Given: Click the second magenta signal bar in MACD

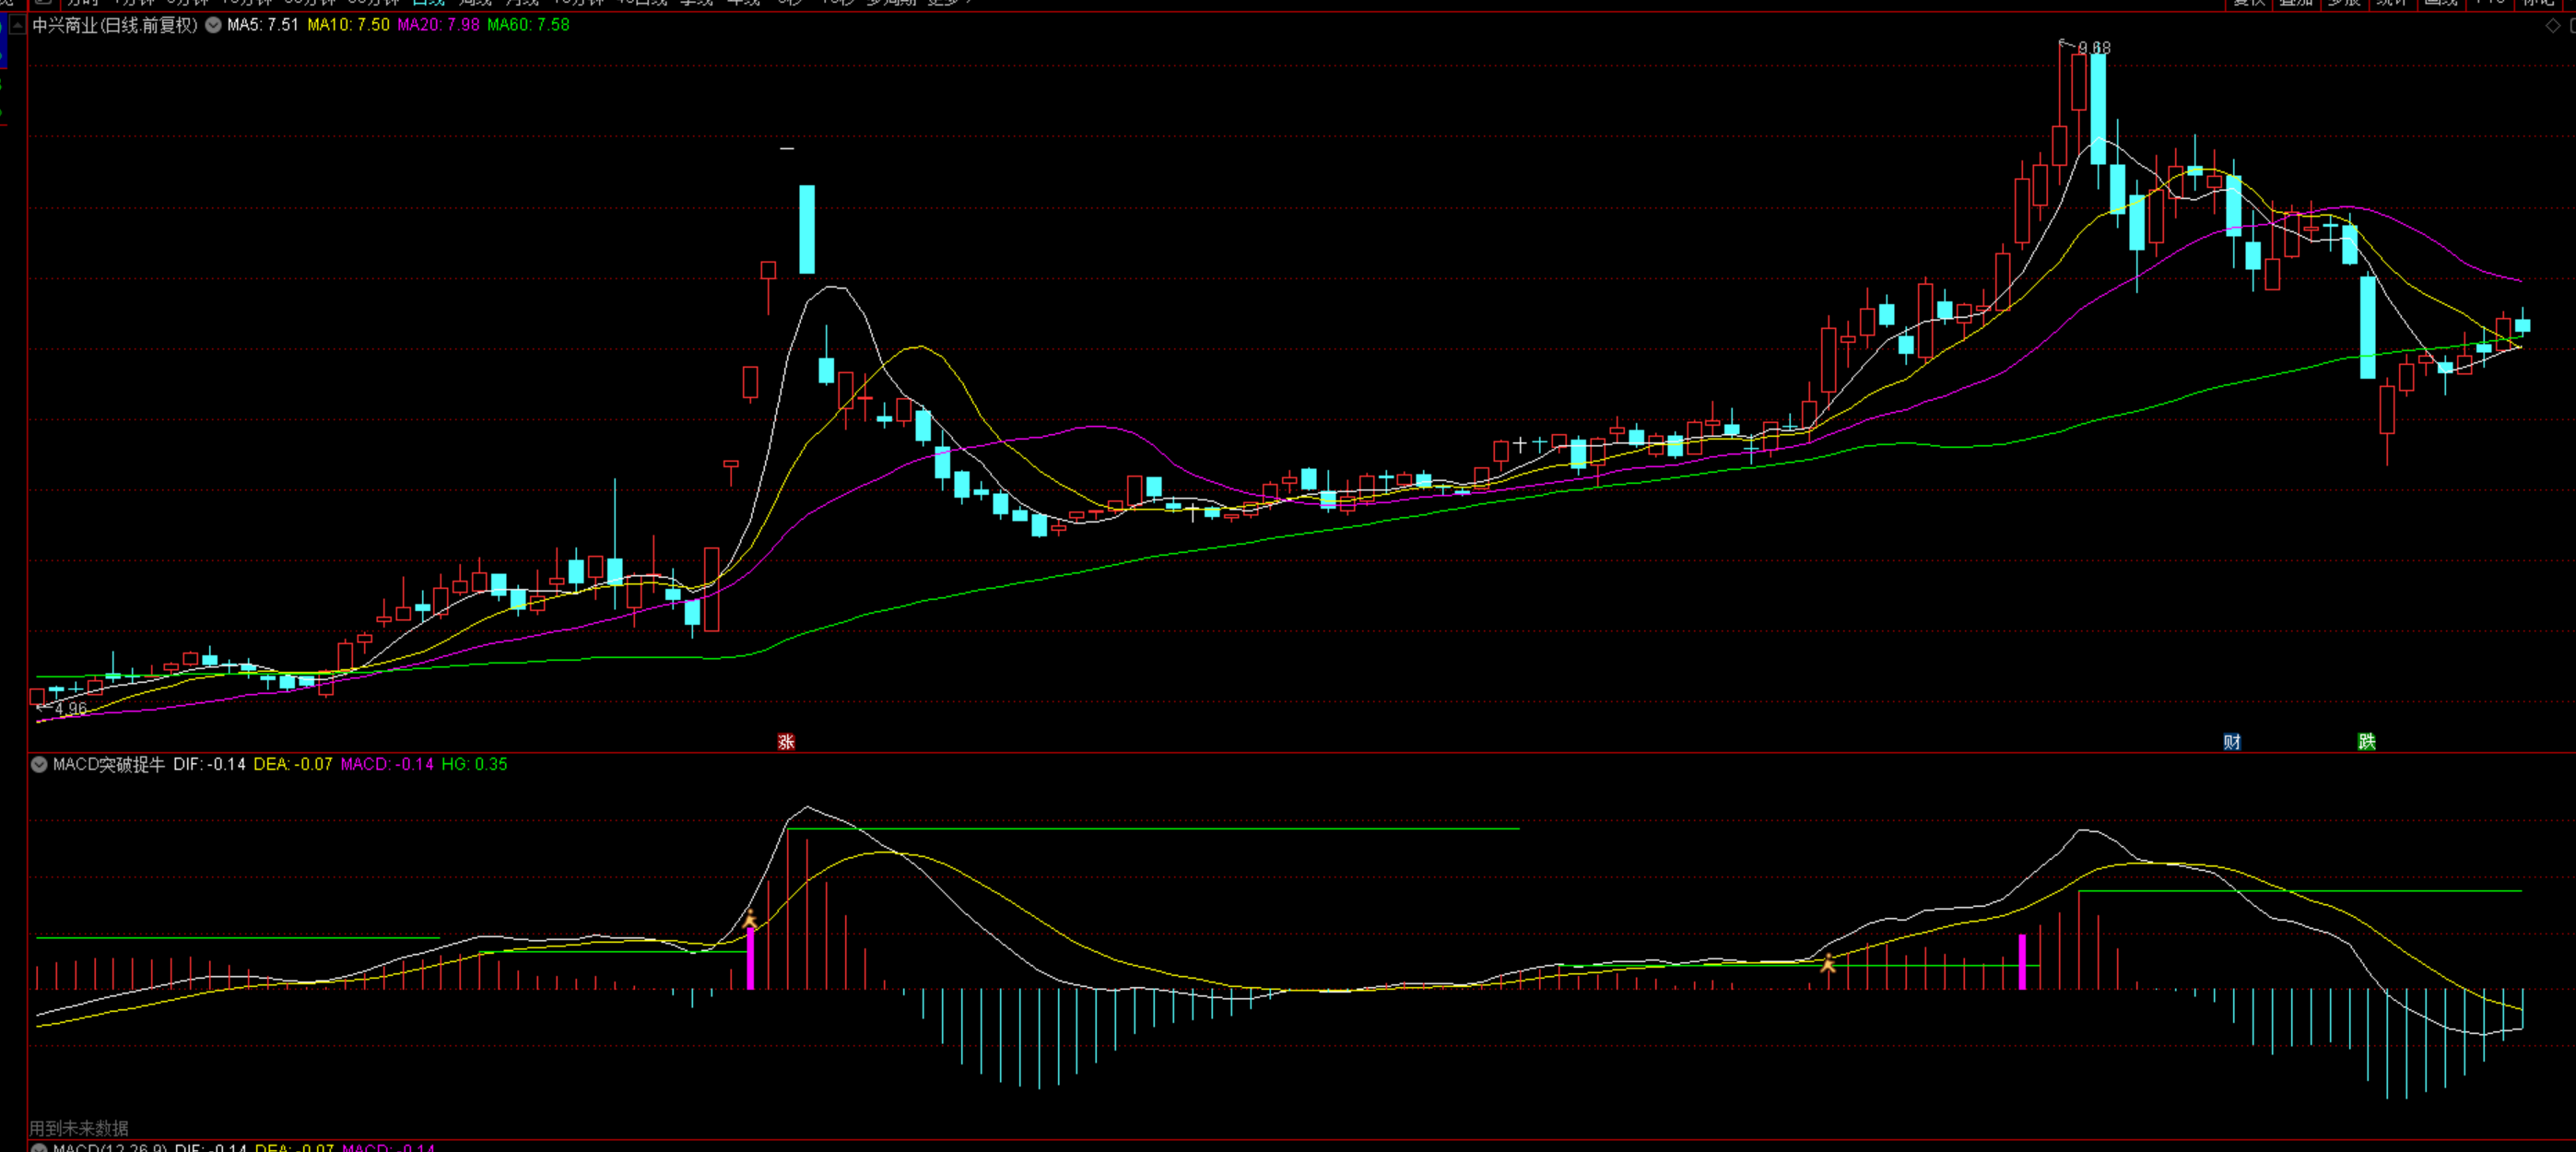Looking at the screenshot, I should coord(2022,962).
